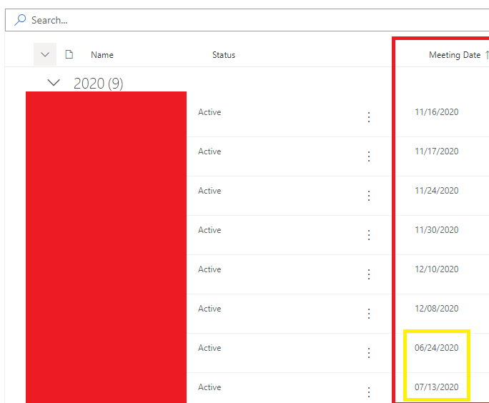489x403 pixels.
Task: Click the file type column icon
Action: 69,54
